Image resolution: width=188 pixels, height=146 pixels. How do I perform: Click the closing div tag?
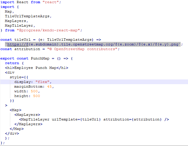click(12, 133)
